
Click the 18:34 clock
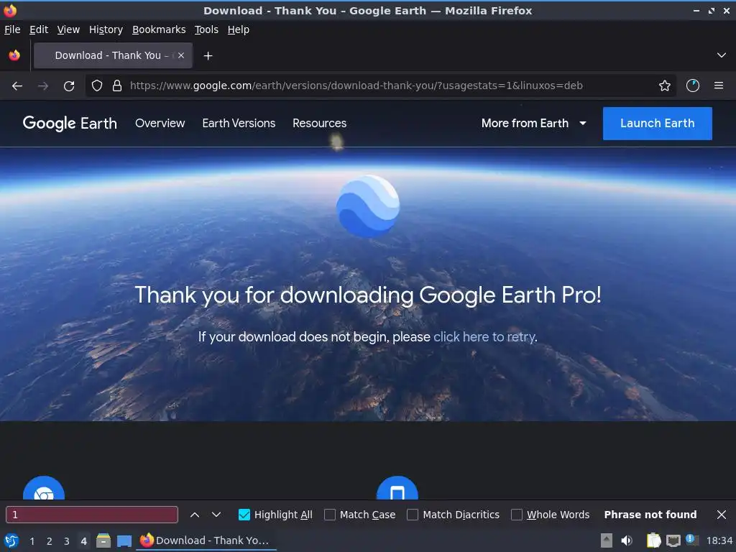[x=719, y=541]
